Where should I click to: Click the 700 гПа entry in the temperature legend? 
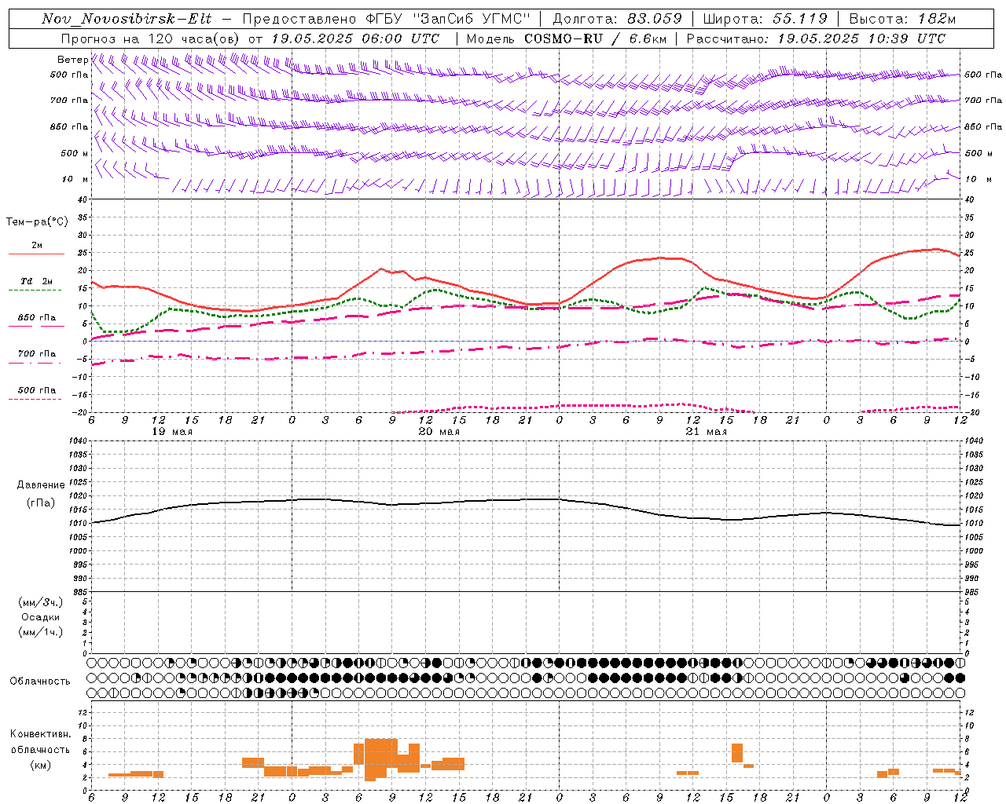(37, 353)
